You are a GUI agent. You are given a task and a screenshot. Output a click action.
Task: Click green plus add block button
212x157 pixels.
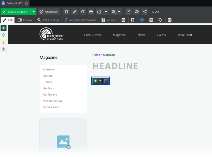(96, 81)
